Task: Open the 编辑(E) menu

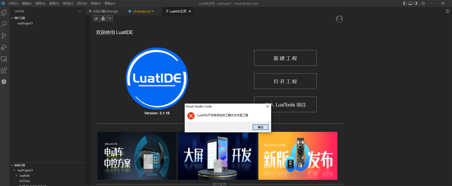Action: pyautogui.click(x=27, y=3)
